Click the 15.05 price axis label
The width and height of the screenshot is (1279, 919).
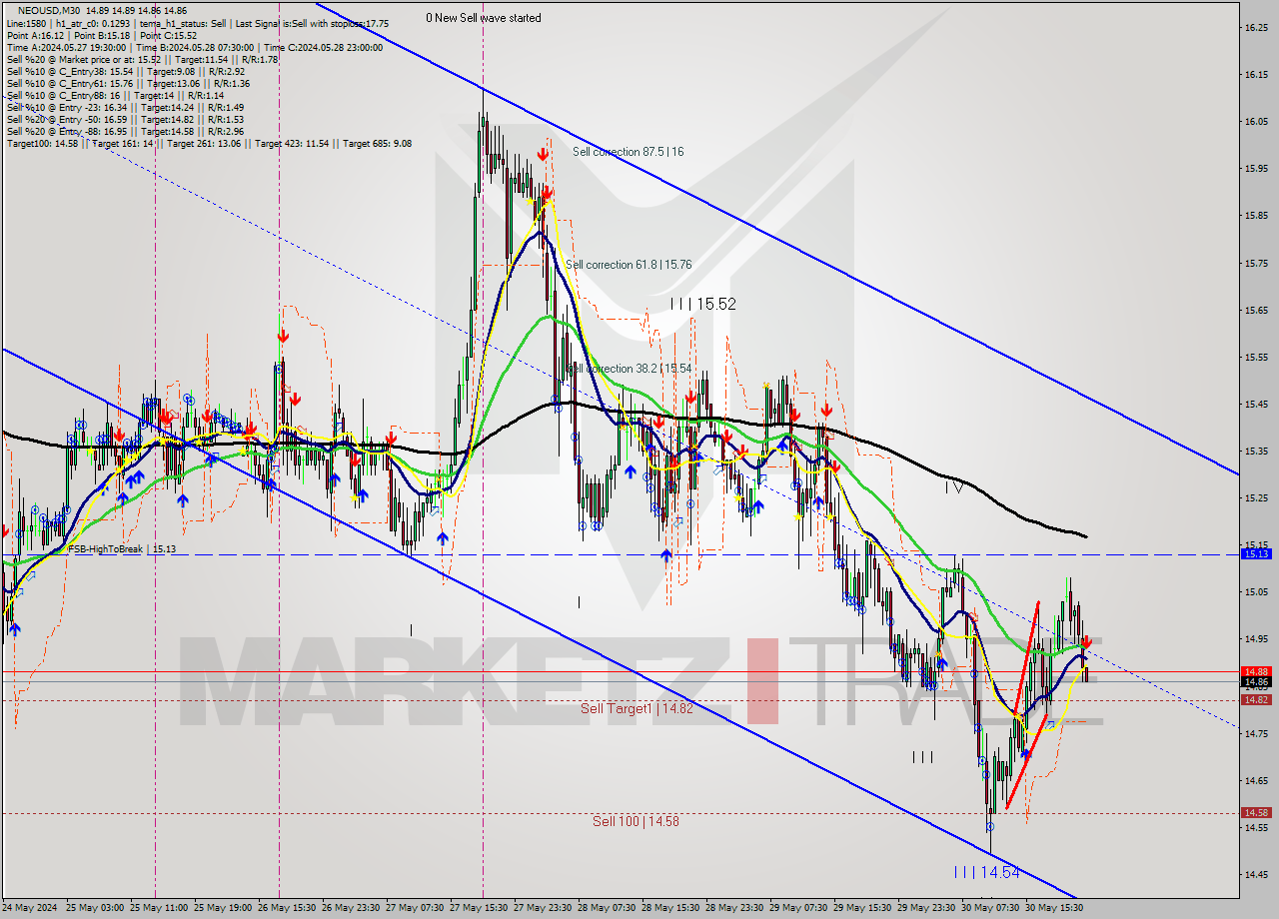point(1255,591)
